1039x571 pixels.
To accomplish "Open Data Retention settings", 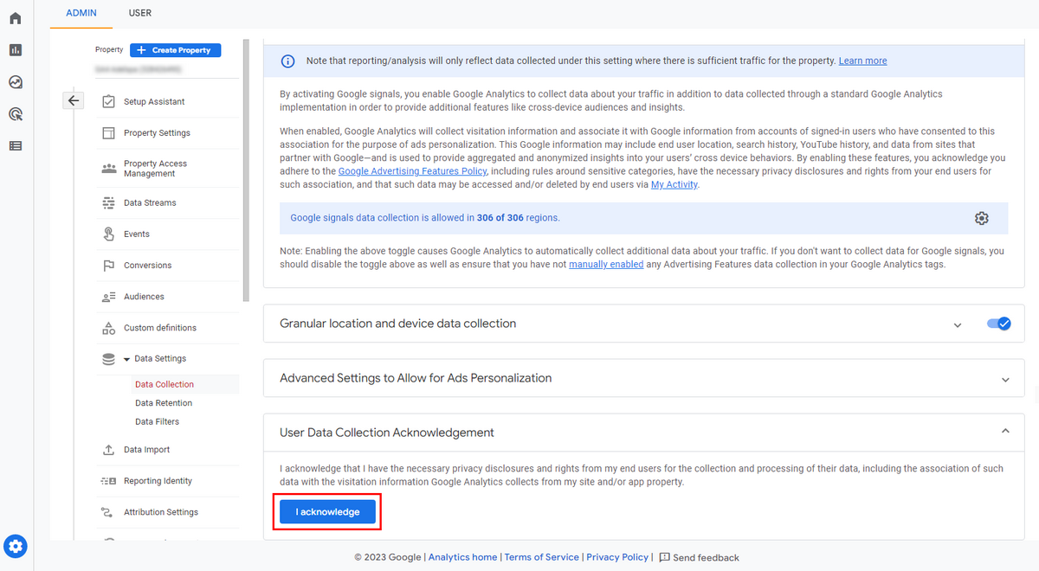I will (164, 403).
